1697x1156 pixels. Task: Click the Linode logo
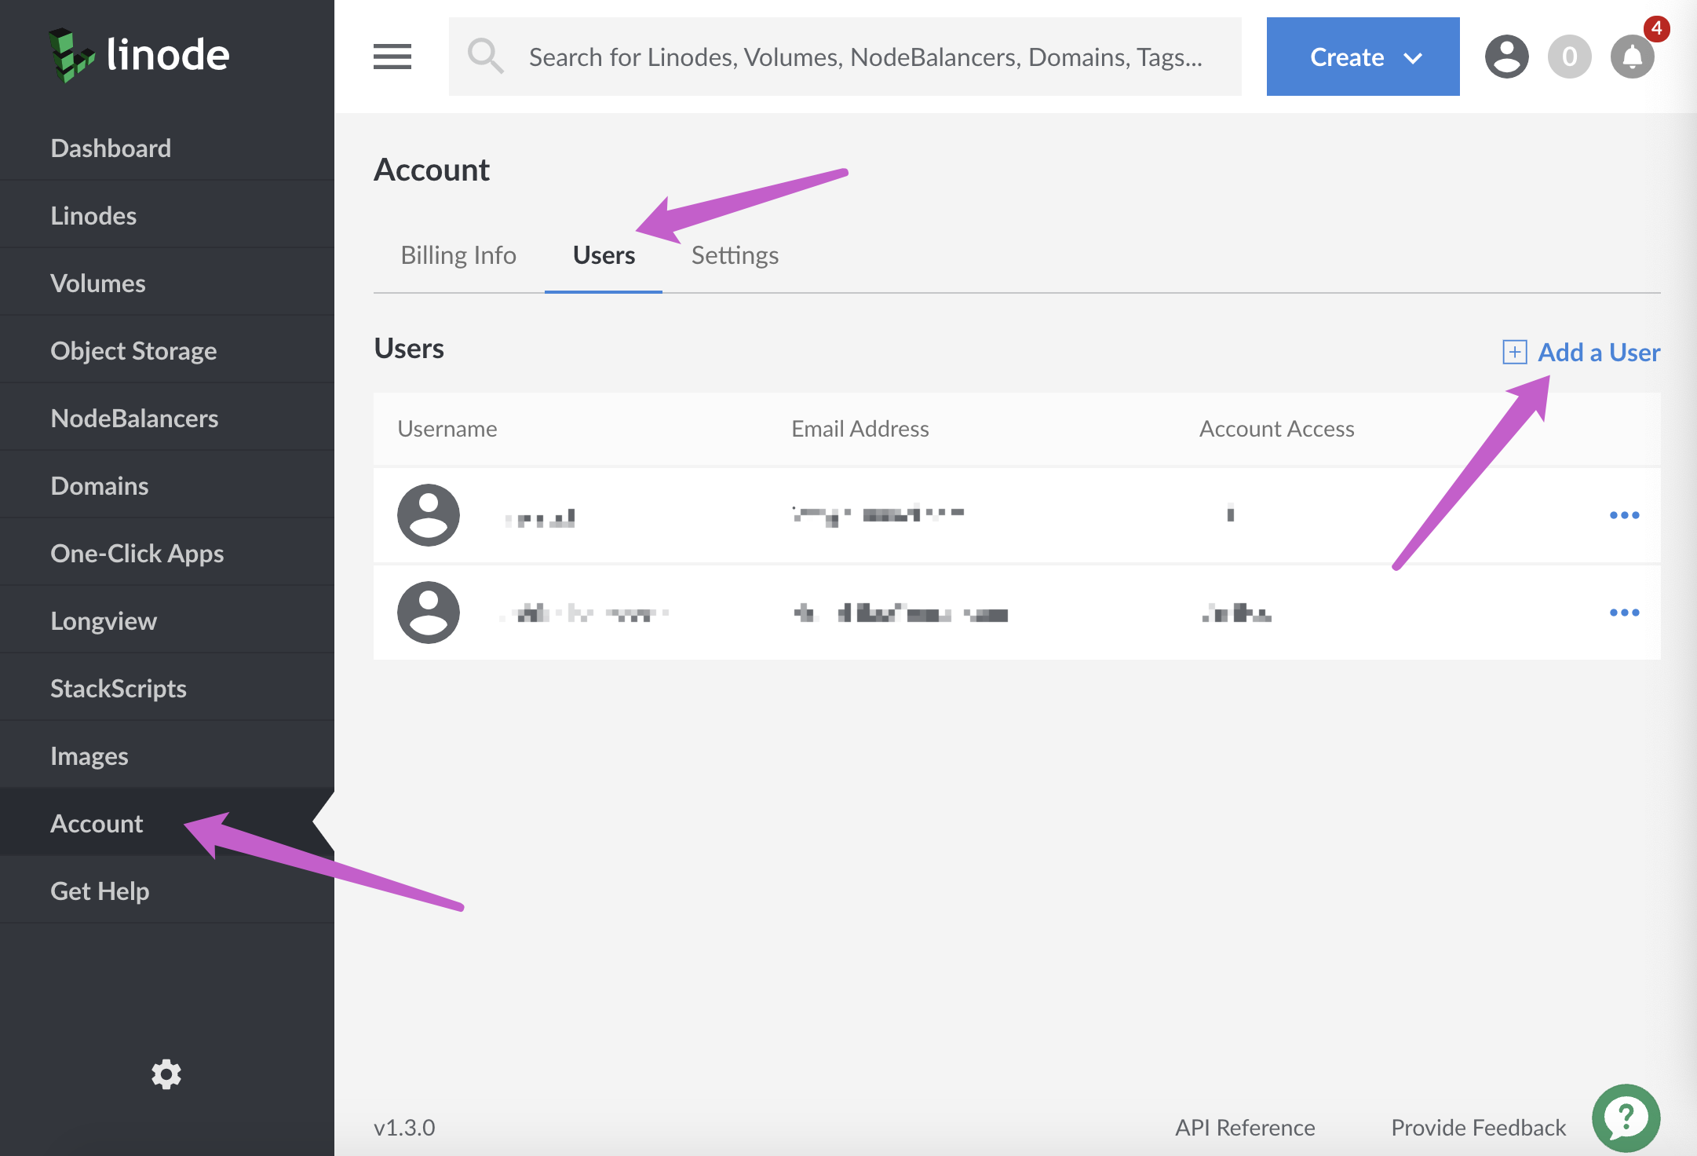pos(139,55)
